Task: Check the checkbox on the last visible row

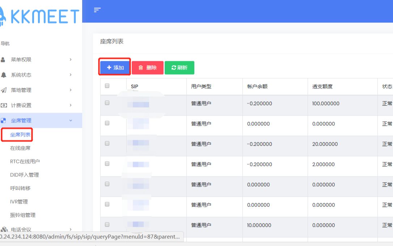Action: (107, 224)
